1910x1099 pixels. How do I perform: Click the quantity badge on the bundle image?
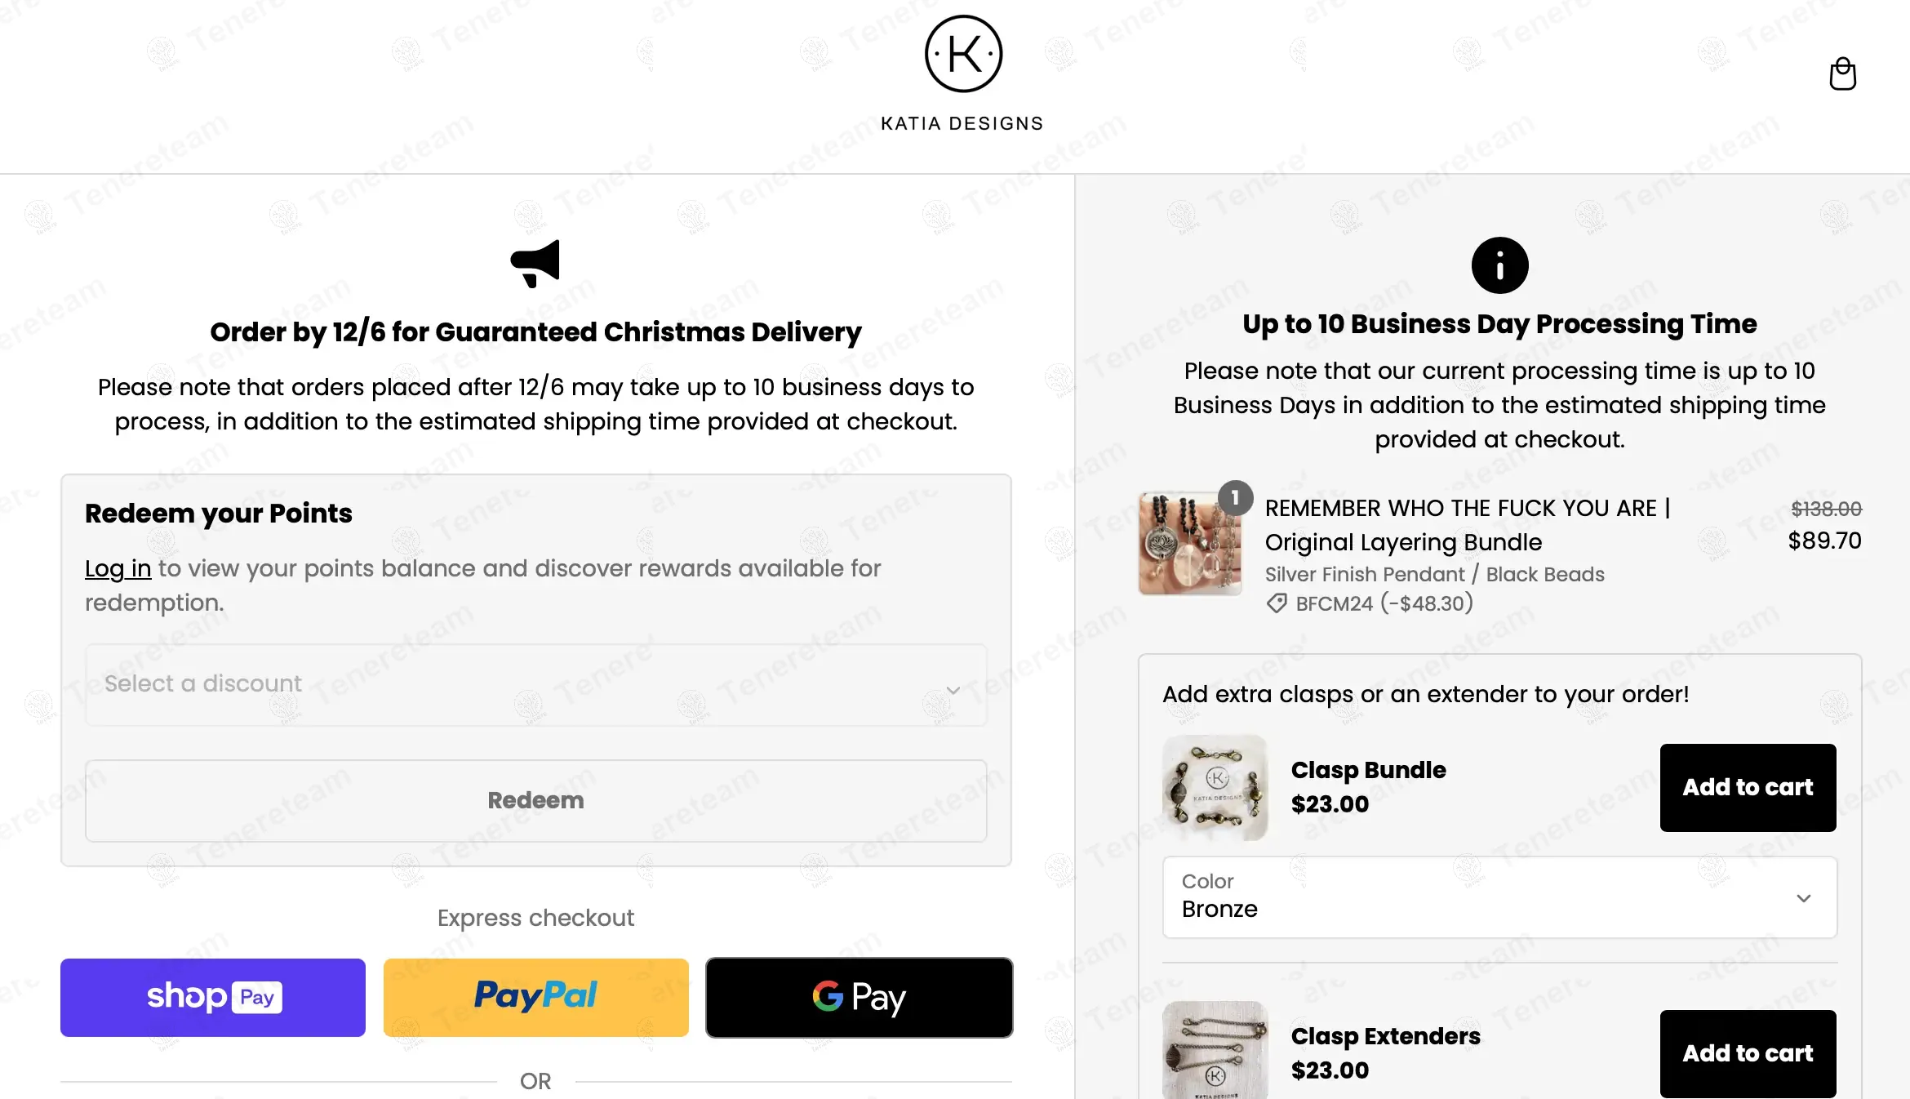click(x=1235, y=497)
